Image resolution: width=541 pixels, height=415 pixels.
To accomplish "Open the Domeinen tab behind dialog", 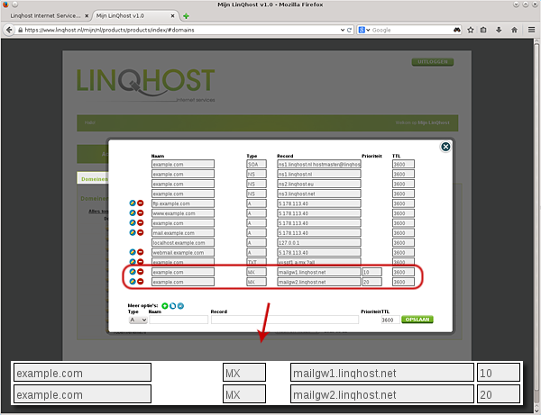I will pos(94,179).
